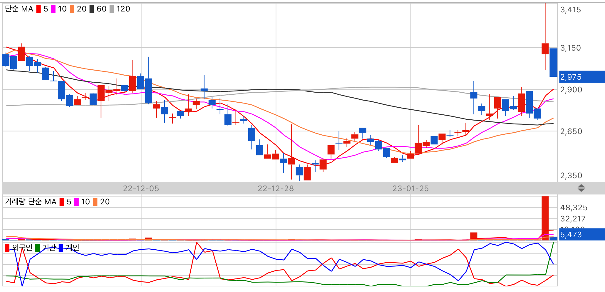Click the 22-12-05 date label

click(x=141, y=188)
